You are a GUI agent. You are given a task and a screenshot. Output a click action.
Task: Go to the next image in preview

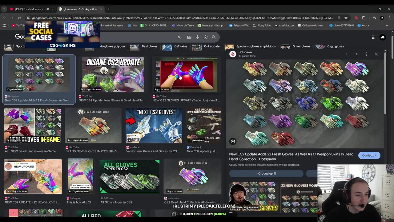356,54
